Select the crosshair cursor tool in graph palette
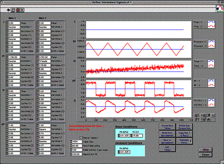The width and height of the screenshot is (224, 164). 213,115
